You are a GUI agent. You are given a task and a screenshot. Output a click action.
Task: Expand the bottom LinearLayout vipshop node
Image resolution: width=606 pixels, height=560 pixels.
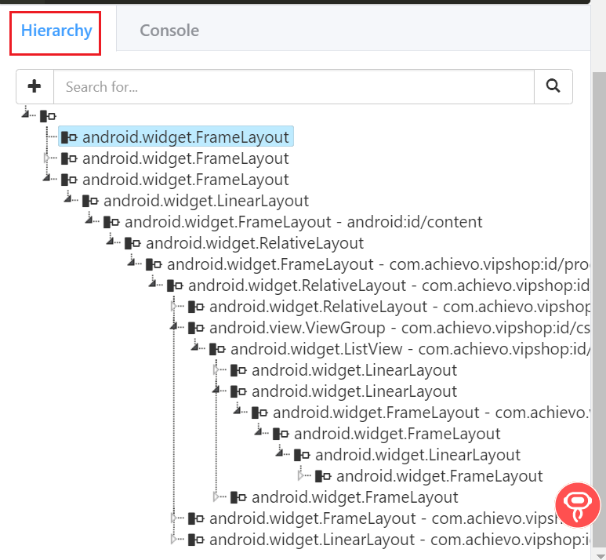[x=175, y=540]
